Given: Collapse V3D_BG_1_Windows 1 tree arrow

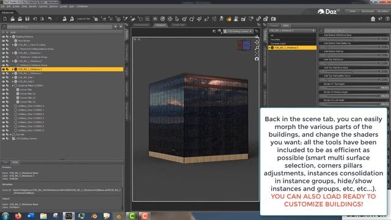Looking at the screenshot, I should point(13,53).
